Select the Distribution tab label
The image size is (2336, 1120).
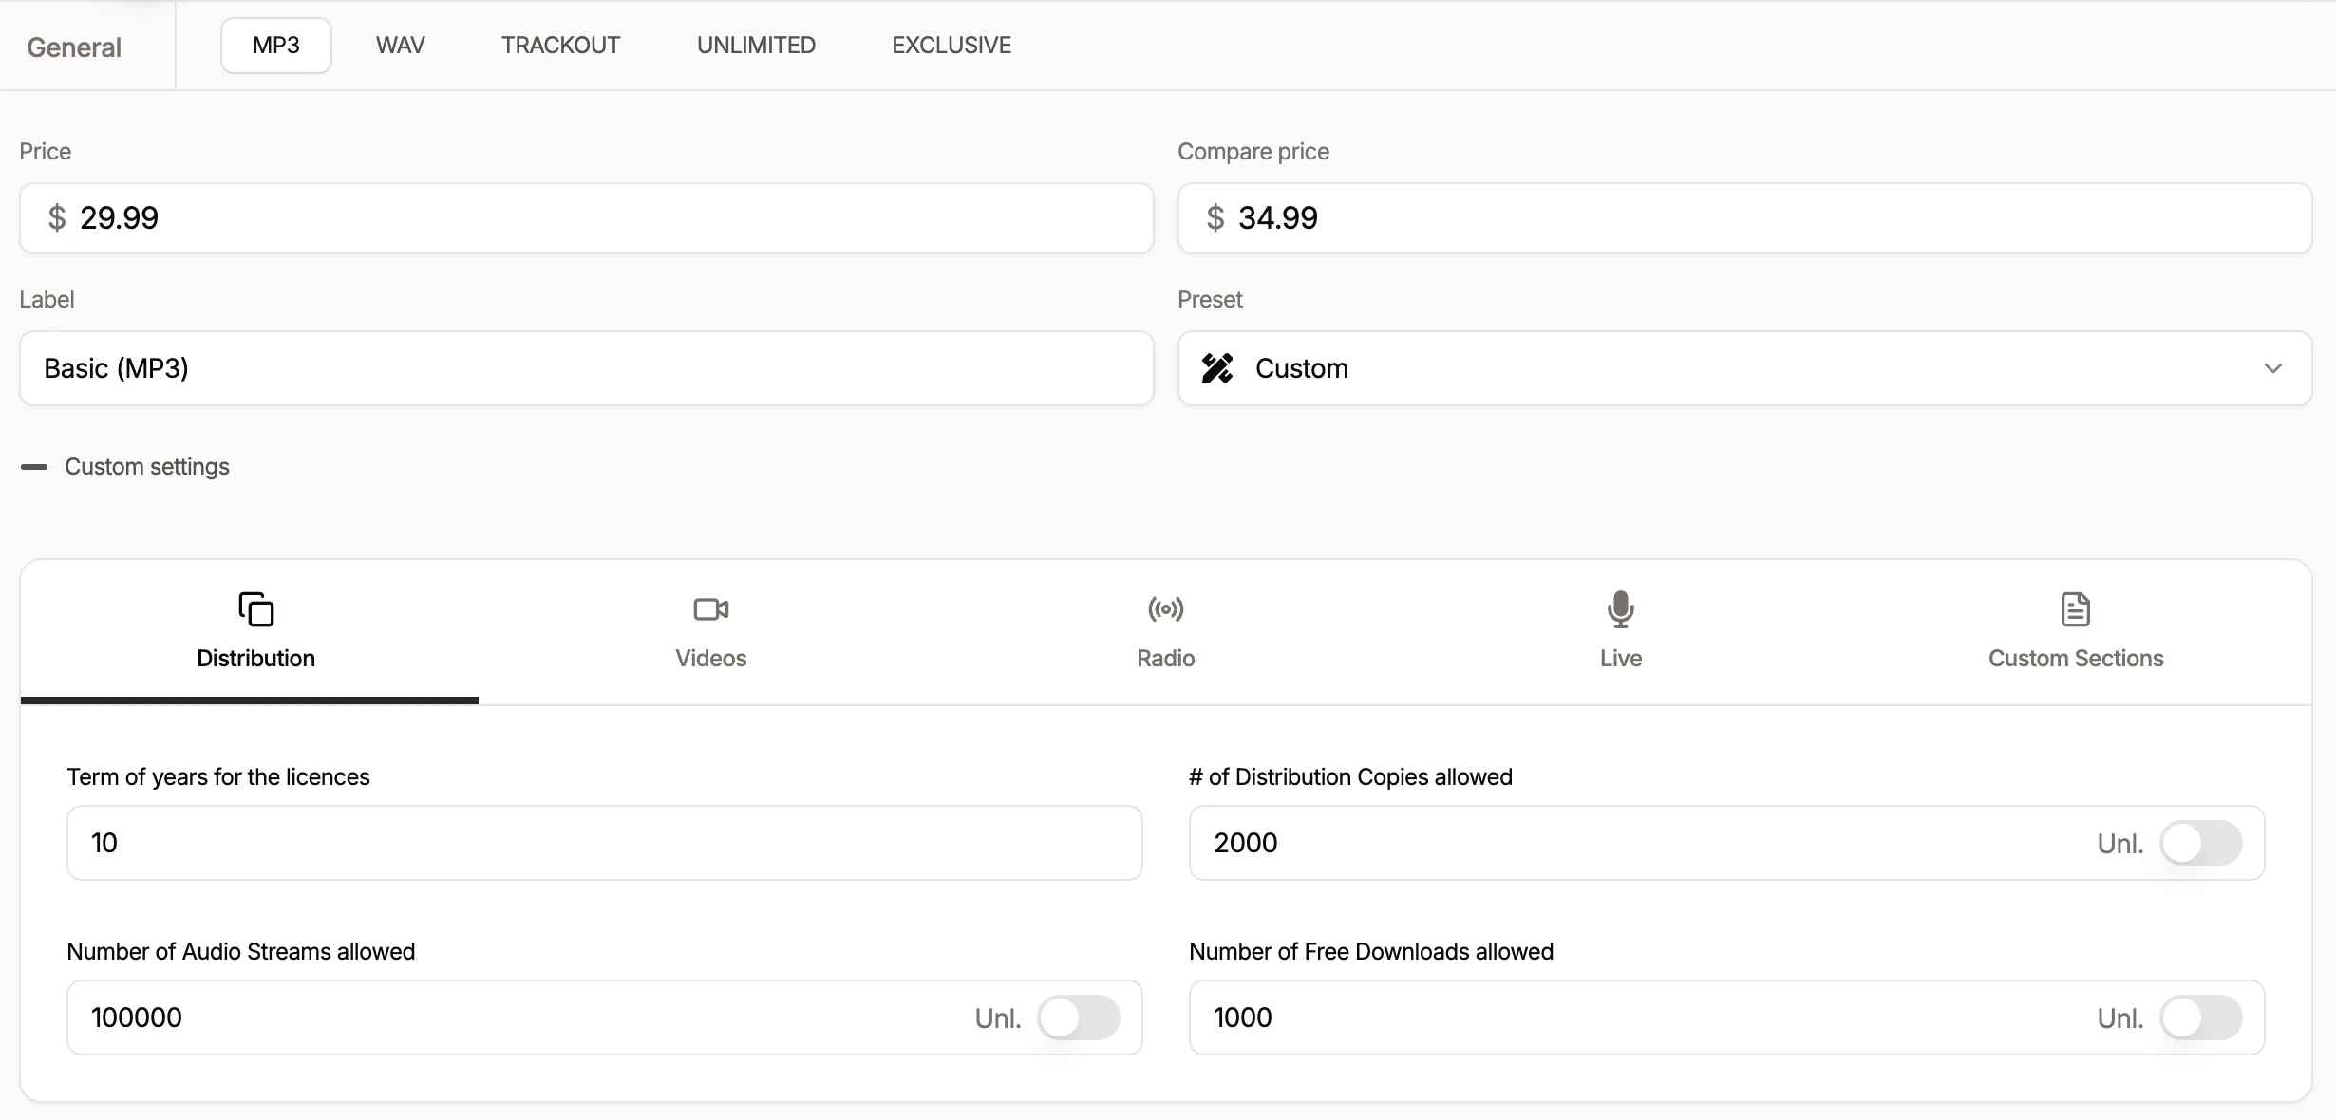click(x=255, y=659)
